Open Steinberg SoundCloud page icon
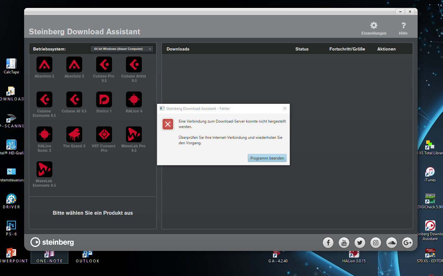This screenshot has width=443, height=276. (392, 243)
